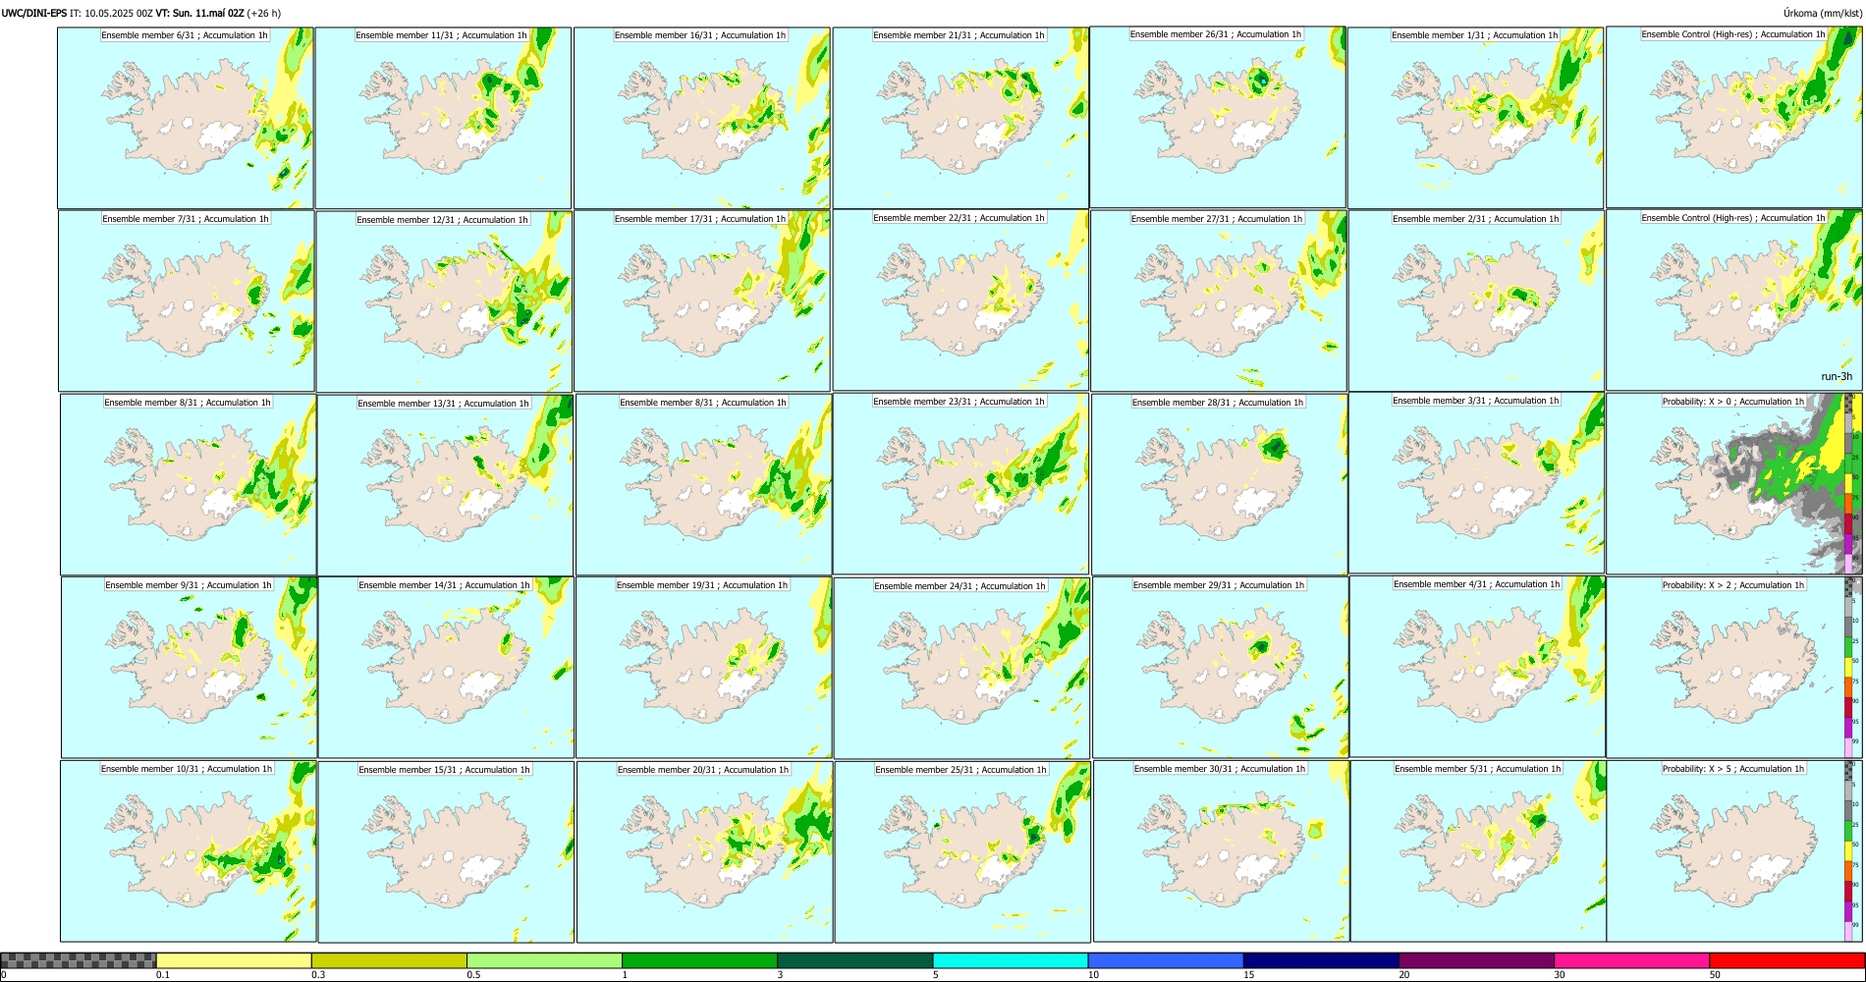Open the Ensemble member 16/31 map

pos(701,118)
